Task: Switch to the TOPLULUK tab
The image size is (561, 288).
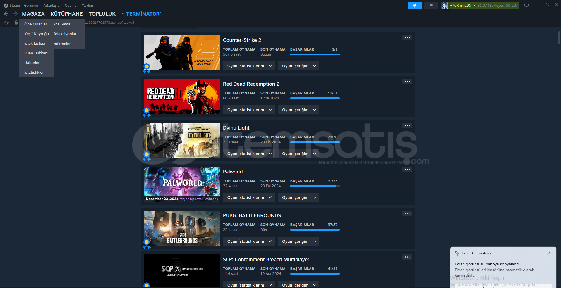Action: 102,14
